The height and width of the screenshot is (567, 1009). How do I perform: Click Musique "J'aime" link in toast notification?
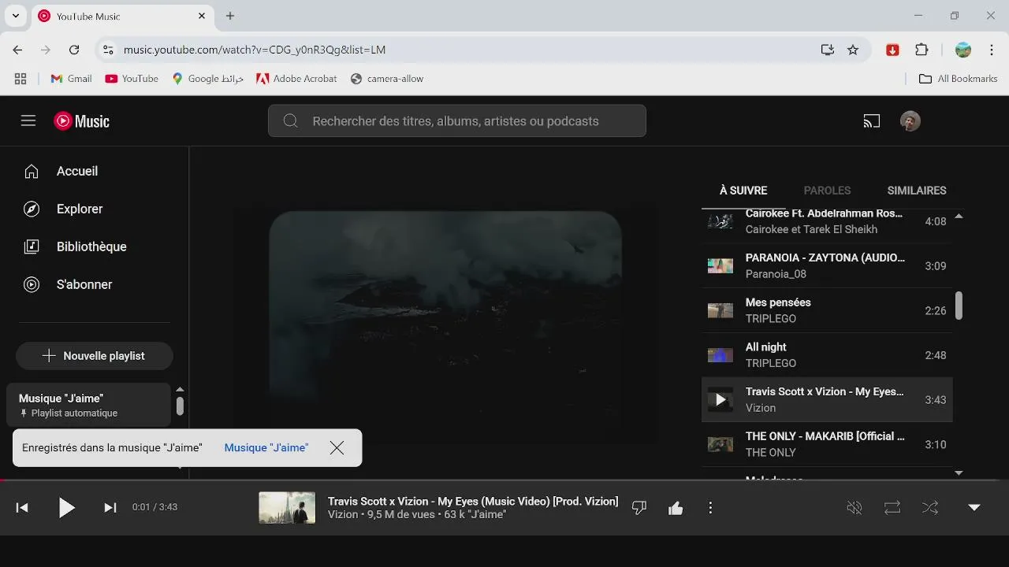266,447
